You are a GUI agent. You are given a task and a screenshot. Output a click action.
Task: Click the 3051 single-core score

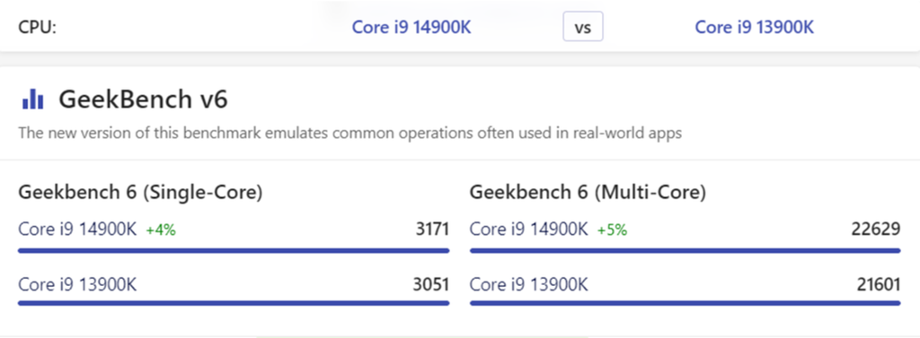[x=430, y=285]
